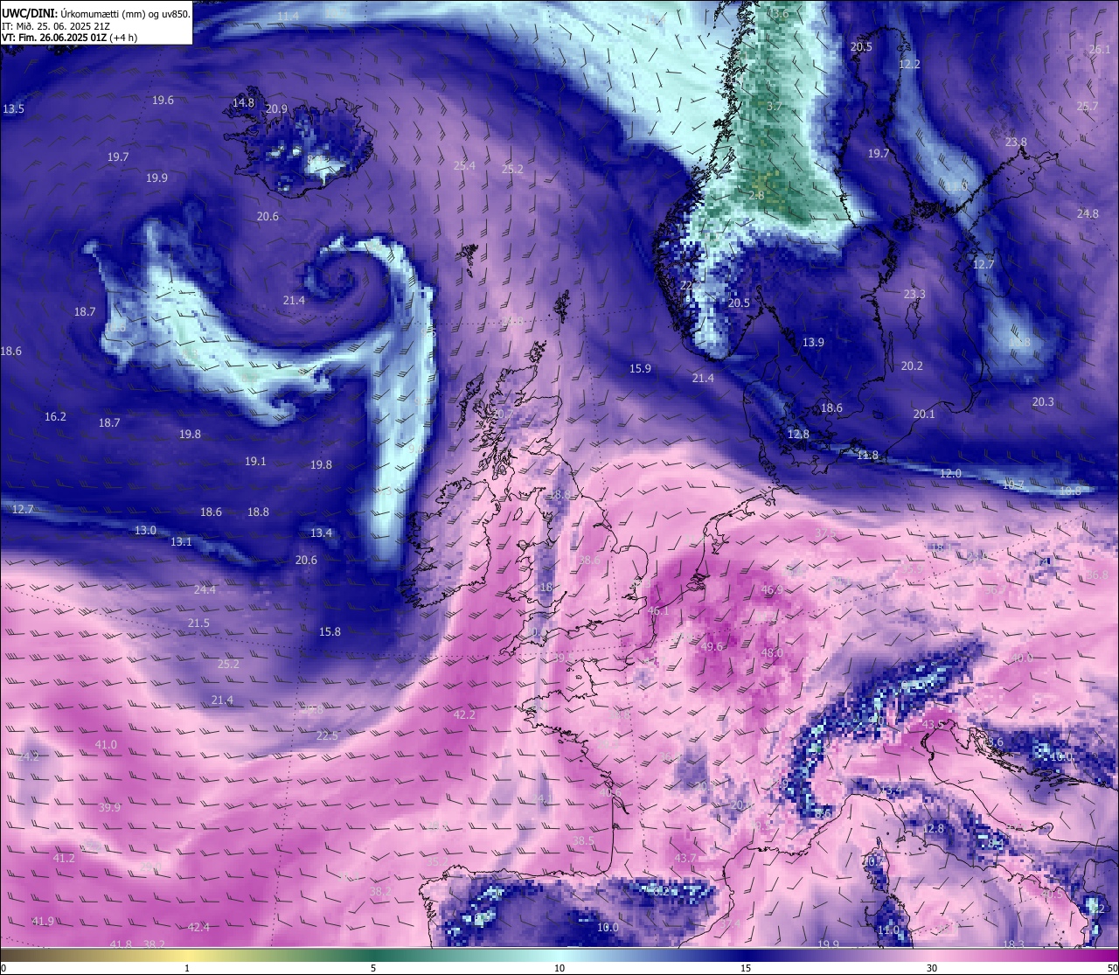1119x975 pixels.
Task: Click the 19.6 value label
Action: pyautogui.click(x=163, y=101)
